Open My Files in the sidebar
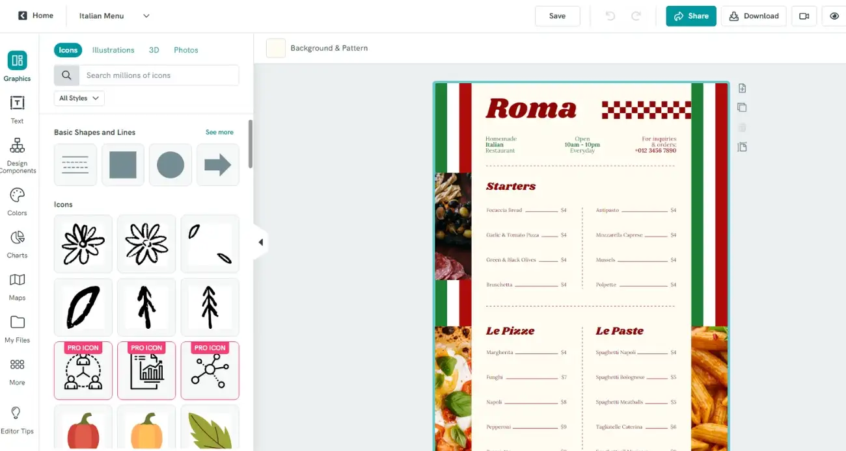The width and height of the screenshot is (846, 451). pos(17,328)
